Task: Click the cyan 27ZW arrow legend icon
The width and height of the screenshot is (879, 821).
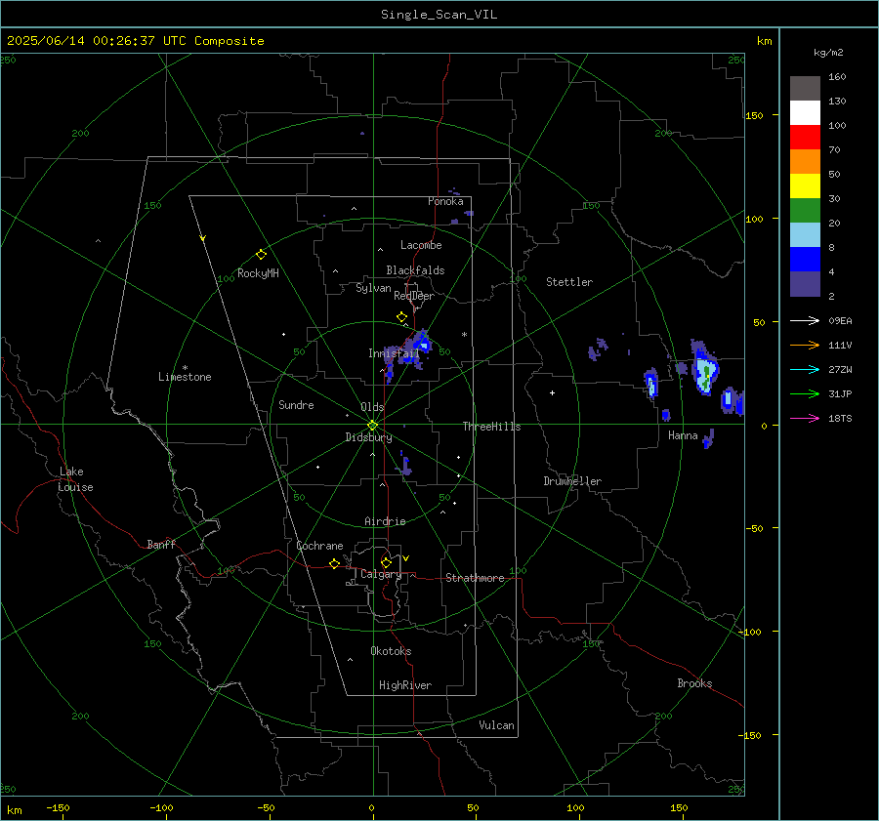Action: [805, 369]
